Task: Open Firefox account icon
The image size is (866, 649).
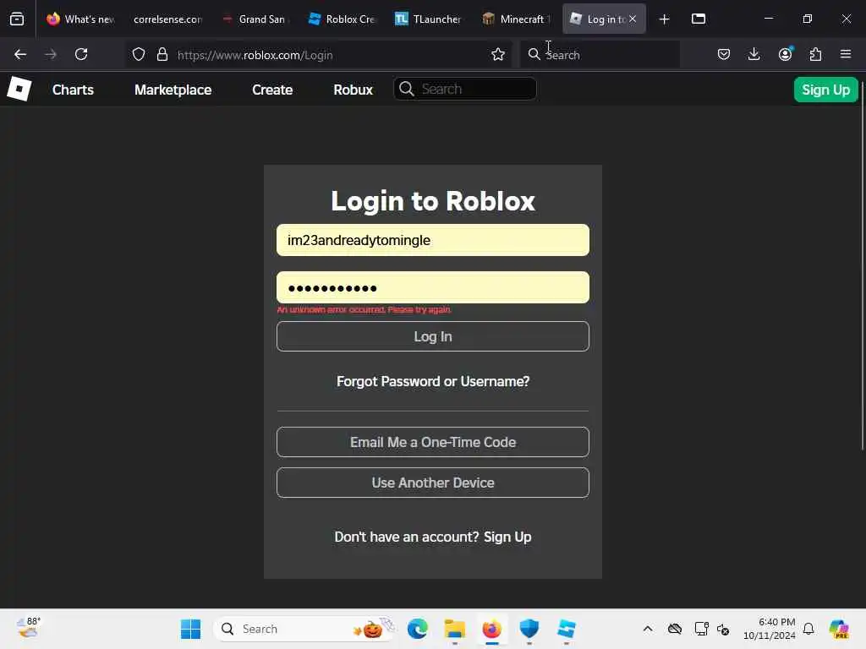Action: pyautogui.click(x=785, y=55)
